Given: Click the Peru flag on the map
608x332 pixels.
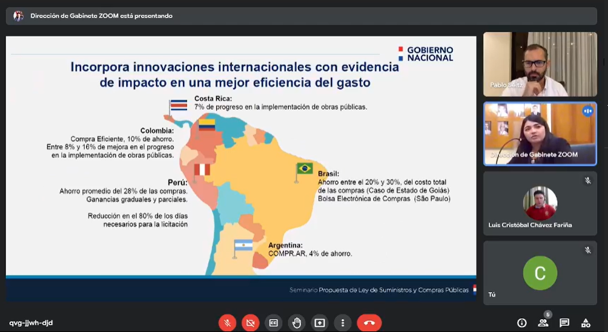Looking at the screenshot, I should coord(202,170).
